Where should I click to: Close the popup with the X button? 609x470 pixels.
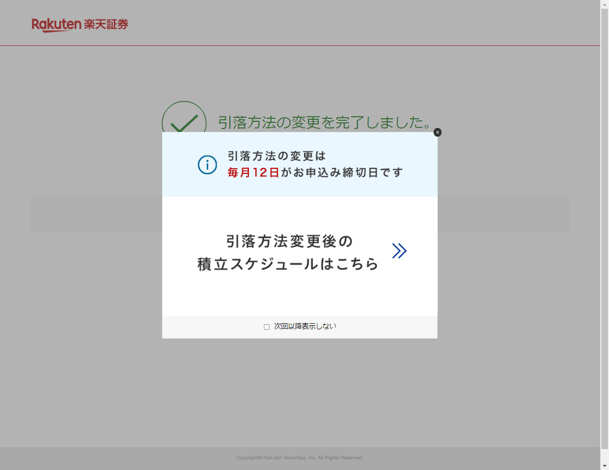(437, 133)
